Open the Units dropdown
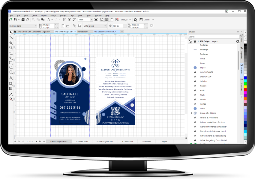This screenshot has height=180, width=255. (x=105, y=26)
